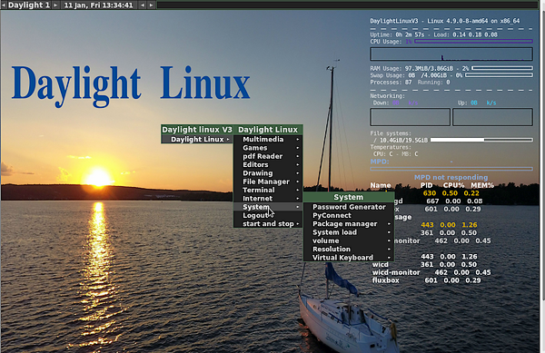Open the volume submenu

349,240
